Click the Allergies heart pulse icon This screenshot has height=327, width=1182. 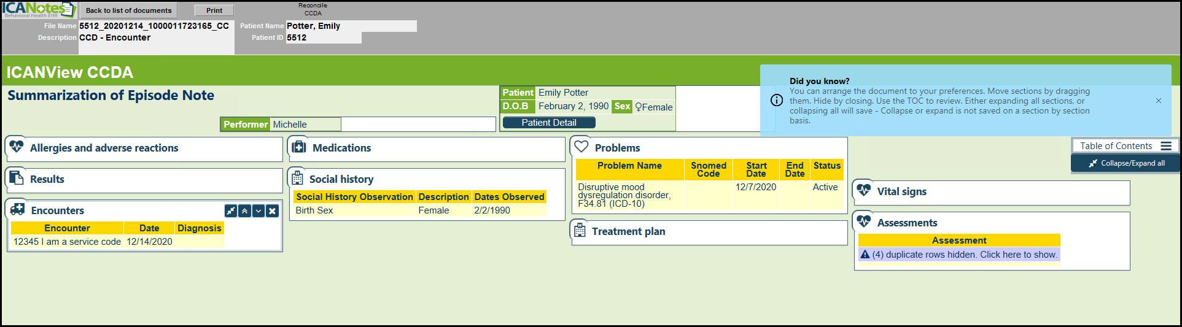tap(17, 147)
